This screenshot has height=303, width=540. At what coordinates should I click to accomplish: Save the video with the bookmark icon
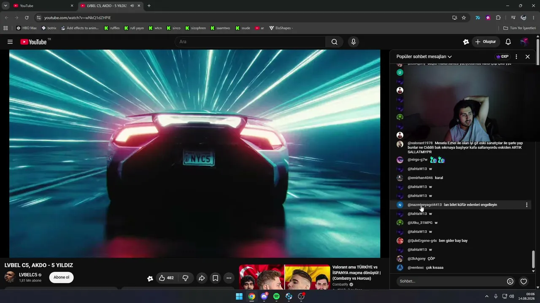(215, 278)
